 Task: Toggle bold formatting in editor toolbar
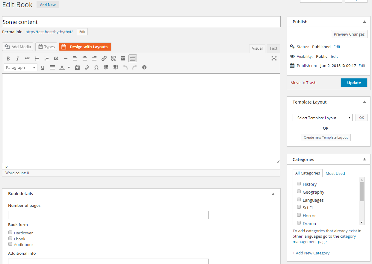click(x=8, y=58)
